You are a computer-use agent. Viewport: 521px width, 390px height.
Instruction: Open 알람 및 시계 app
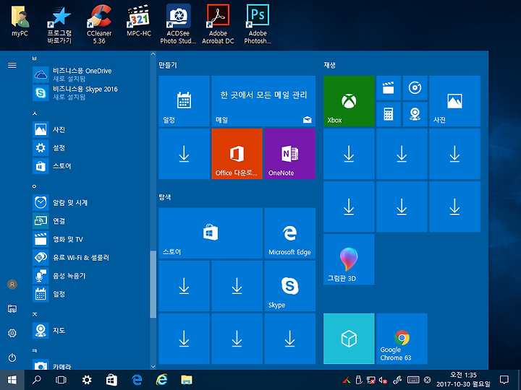(90, 202)
